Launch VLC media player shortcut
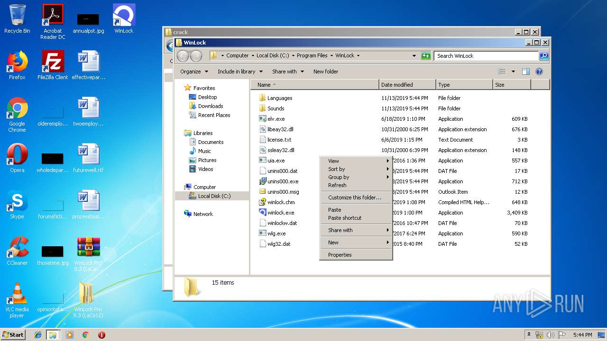Screen dimensions: 607x341 tap(17, 300)
